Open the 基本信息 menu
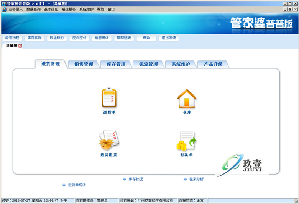Image resolution: width=299 pixels, height=204 pixels. tap(51, 9)
